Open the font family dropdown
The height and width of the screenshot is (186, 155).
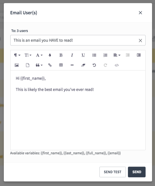click(39, 55)
